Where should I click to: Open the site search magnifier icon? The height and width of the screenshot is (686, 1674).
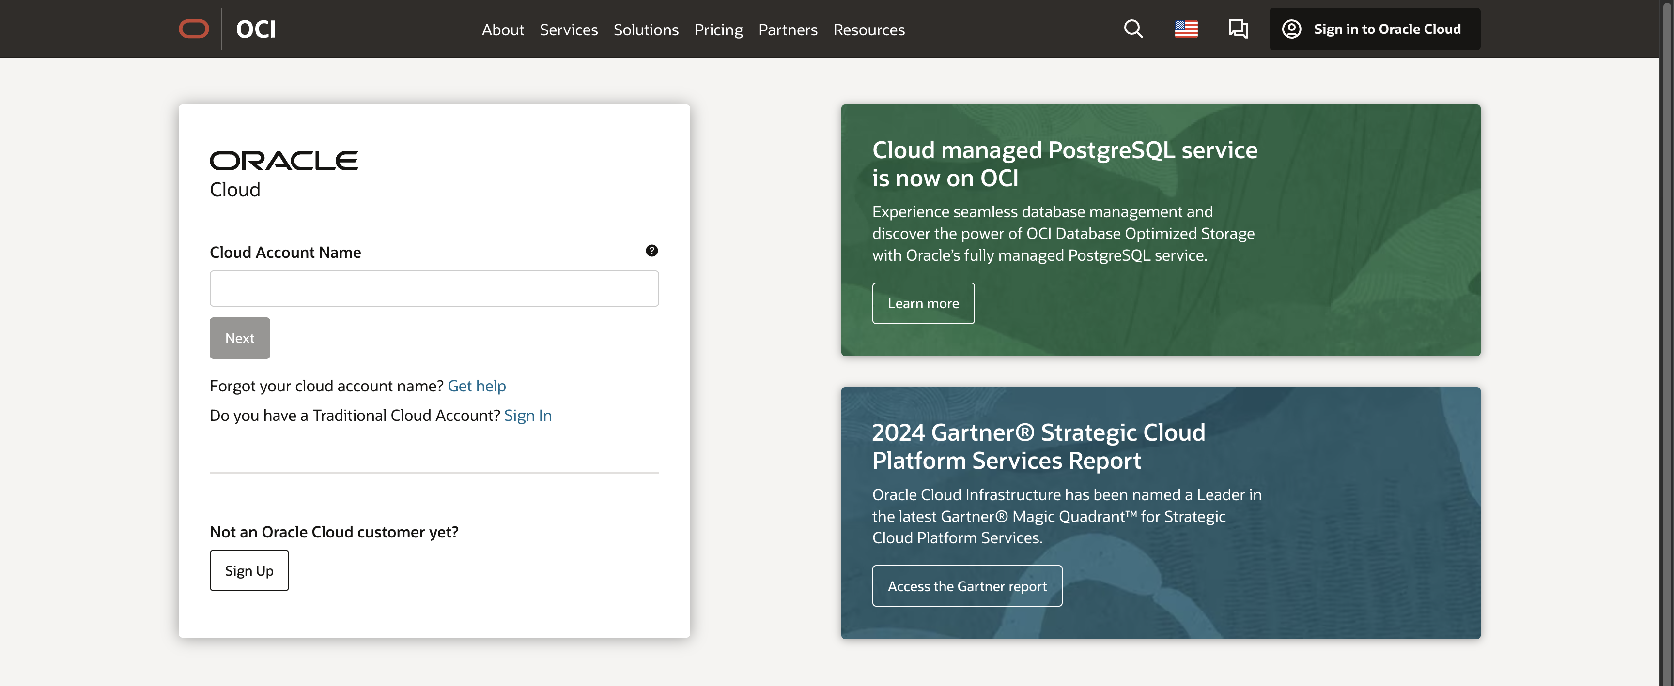click(x=1133, y=29)
